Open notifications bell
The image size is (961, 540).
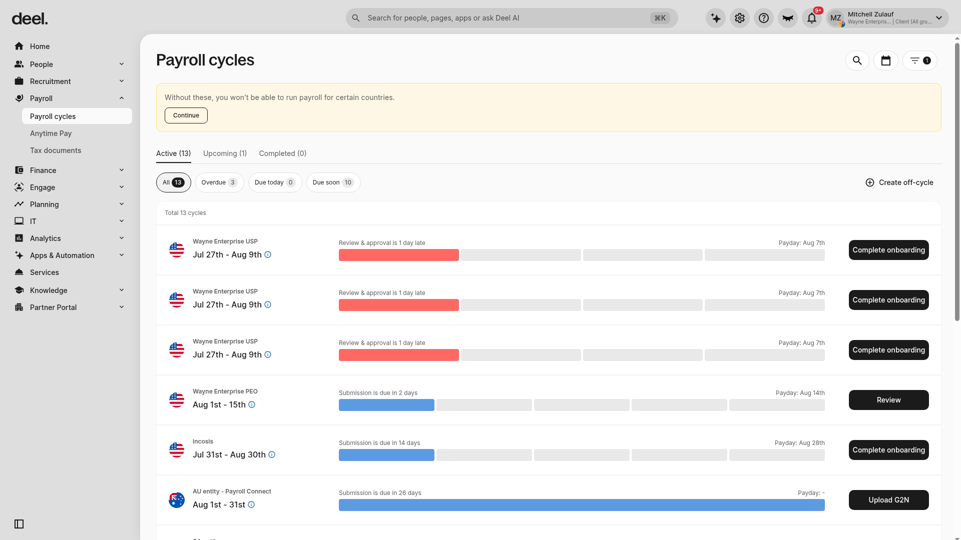pos(812,18)
